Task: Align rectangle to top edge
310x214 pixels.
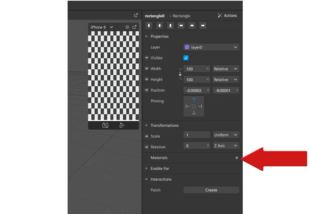Action: click(x=149, y=25)
